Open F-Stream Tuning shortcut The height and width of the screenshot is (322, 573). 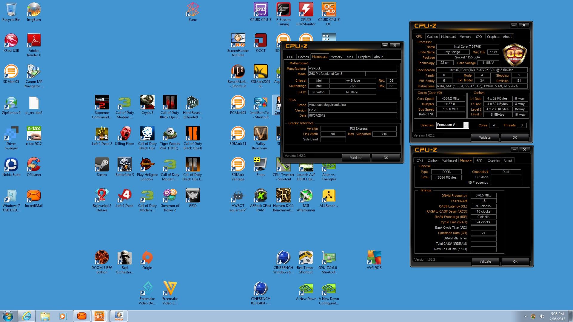point(283,14)
